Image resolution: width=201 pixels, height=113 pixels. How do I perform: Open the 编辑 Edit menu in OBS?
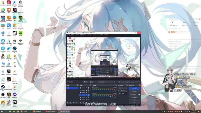click(x=73, y=35)
